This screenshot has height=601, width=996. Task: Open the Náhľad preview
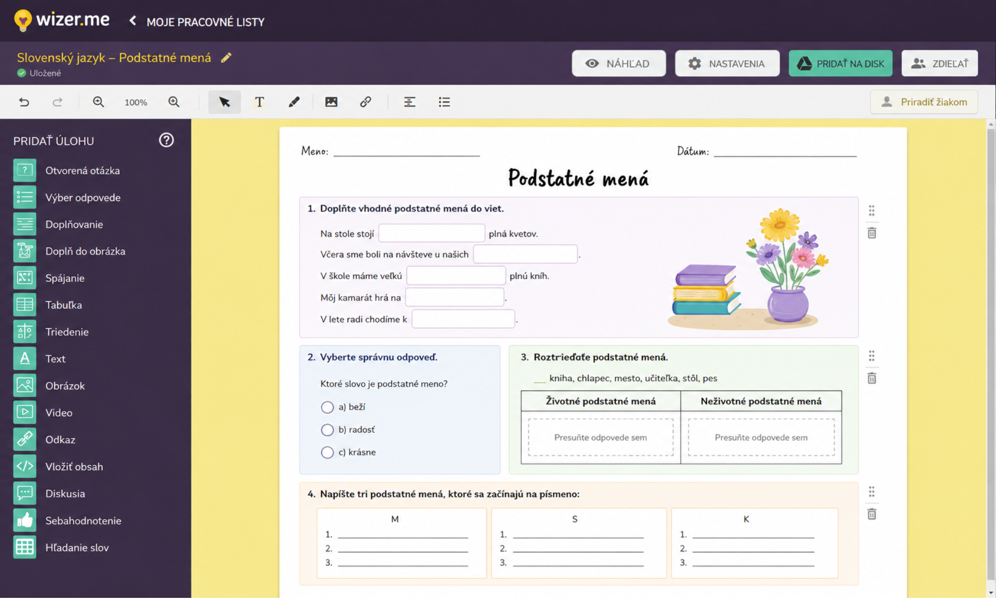point(619,64)
